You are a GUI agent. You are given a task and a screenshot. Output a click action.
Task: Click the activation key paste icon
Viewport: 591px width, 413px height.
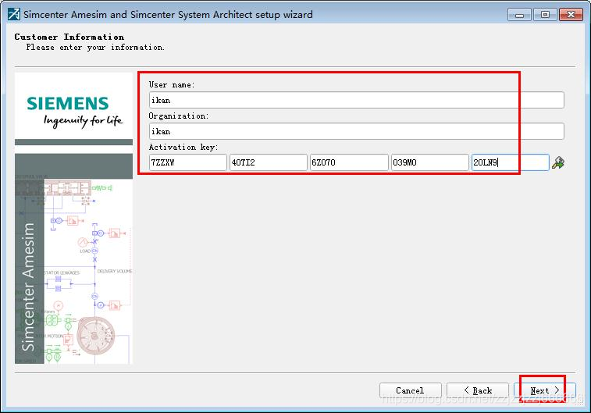click(x=558, y=162)
